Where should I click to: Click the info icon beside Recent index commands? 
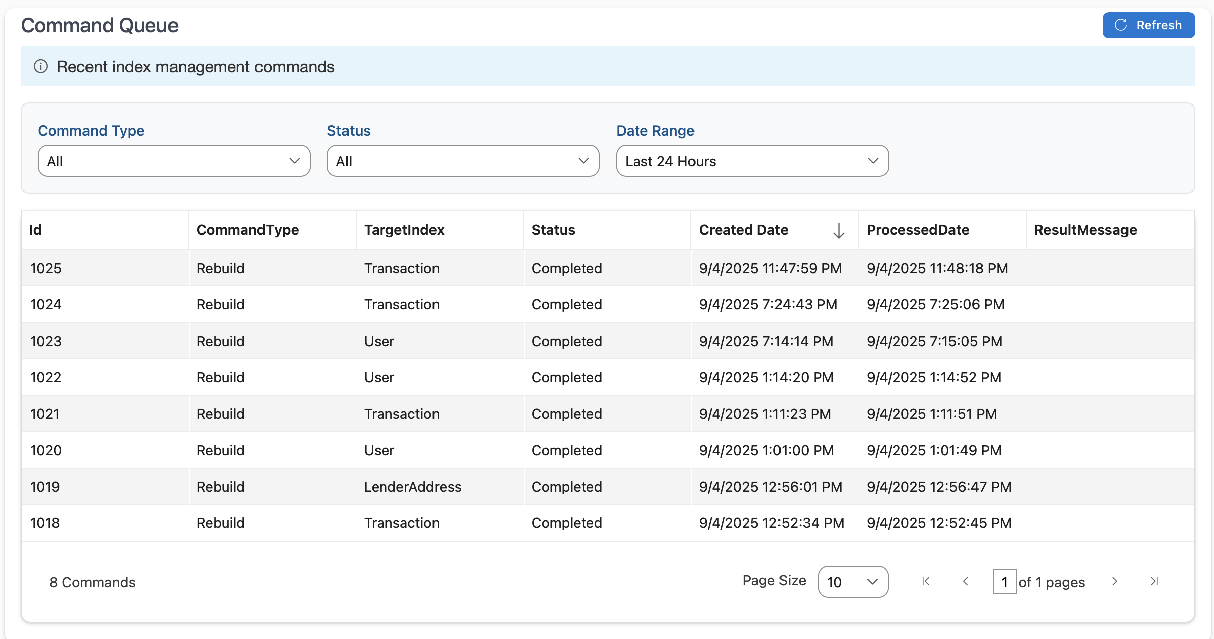[41, 66]
